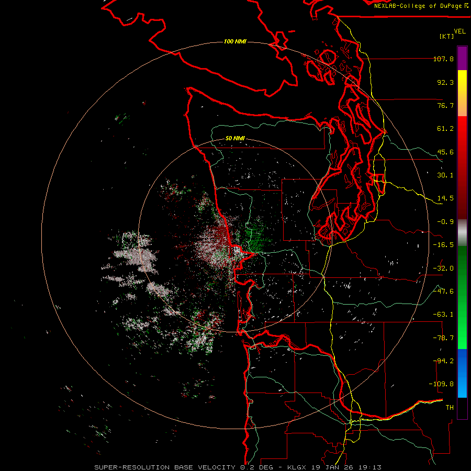
Task: Select the -47.6 knot scale value
Action: pos(443,291)
